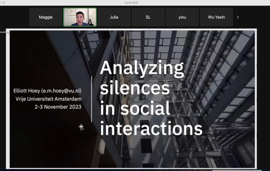Click the white vertical divider line on slide
This screenshot has width=270, height=171.
click(x=91, y=99)
